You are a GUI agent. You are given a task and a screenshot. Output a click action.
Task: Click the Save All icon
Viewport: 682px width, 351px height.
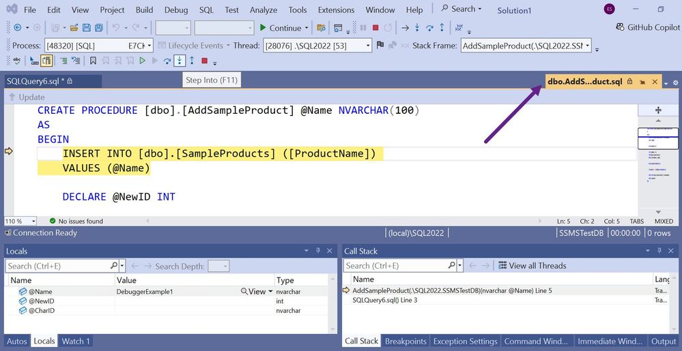click(99, 28)
